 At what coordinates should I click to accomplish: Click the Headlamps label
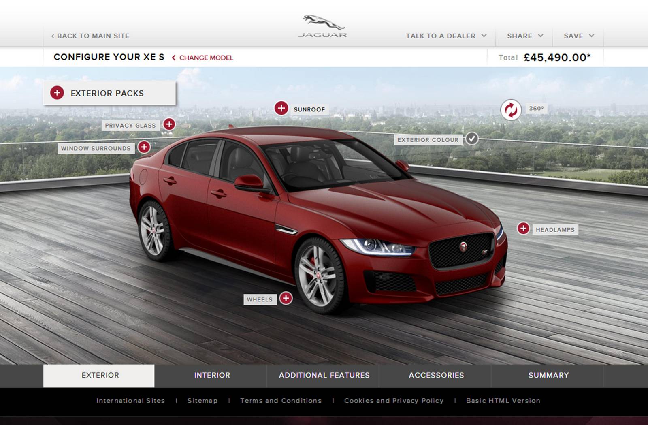pyautogui.click(x=555, y=230)
